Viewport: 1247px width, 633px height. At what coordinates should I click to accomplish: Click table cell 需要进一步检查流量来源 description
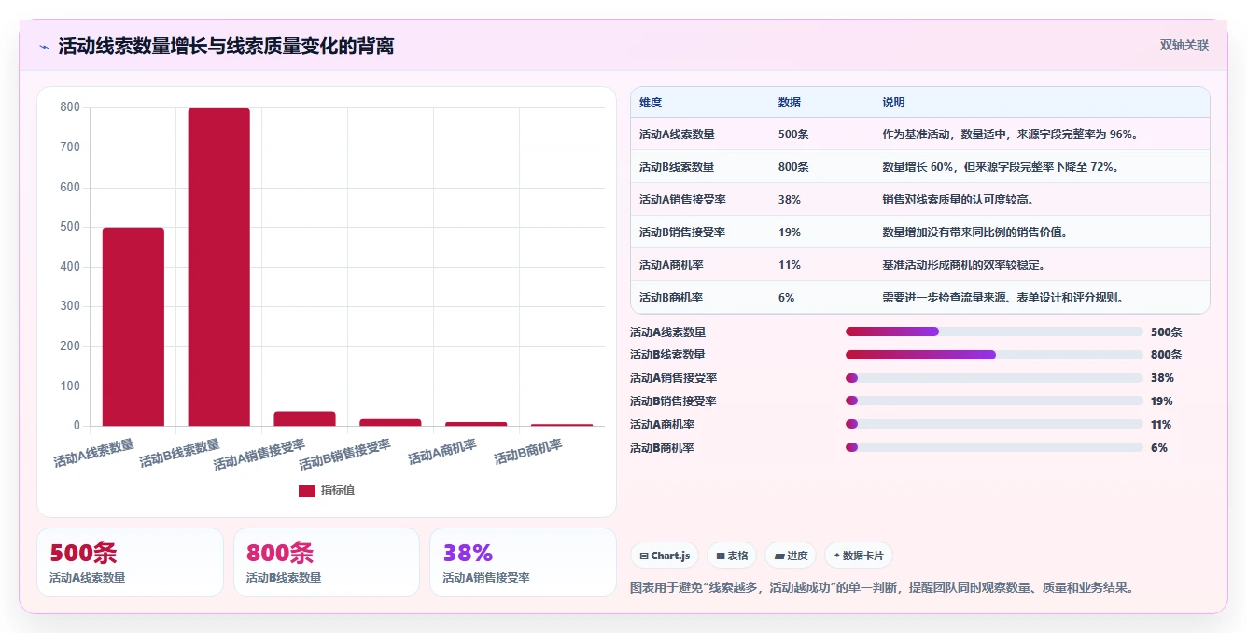point(1003,298)
